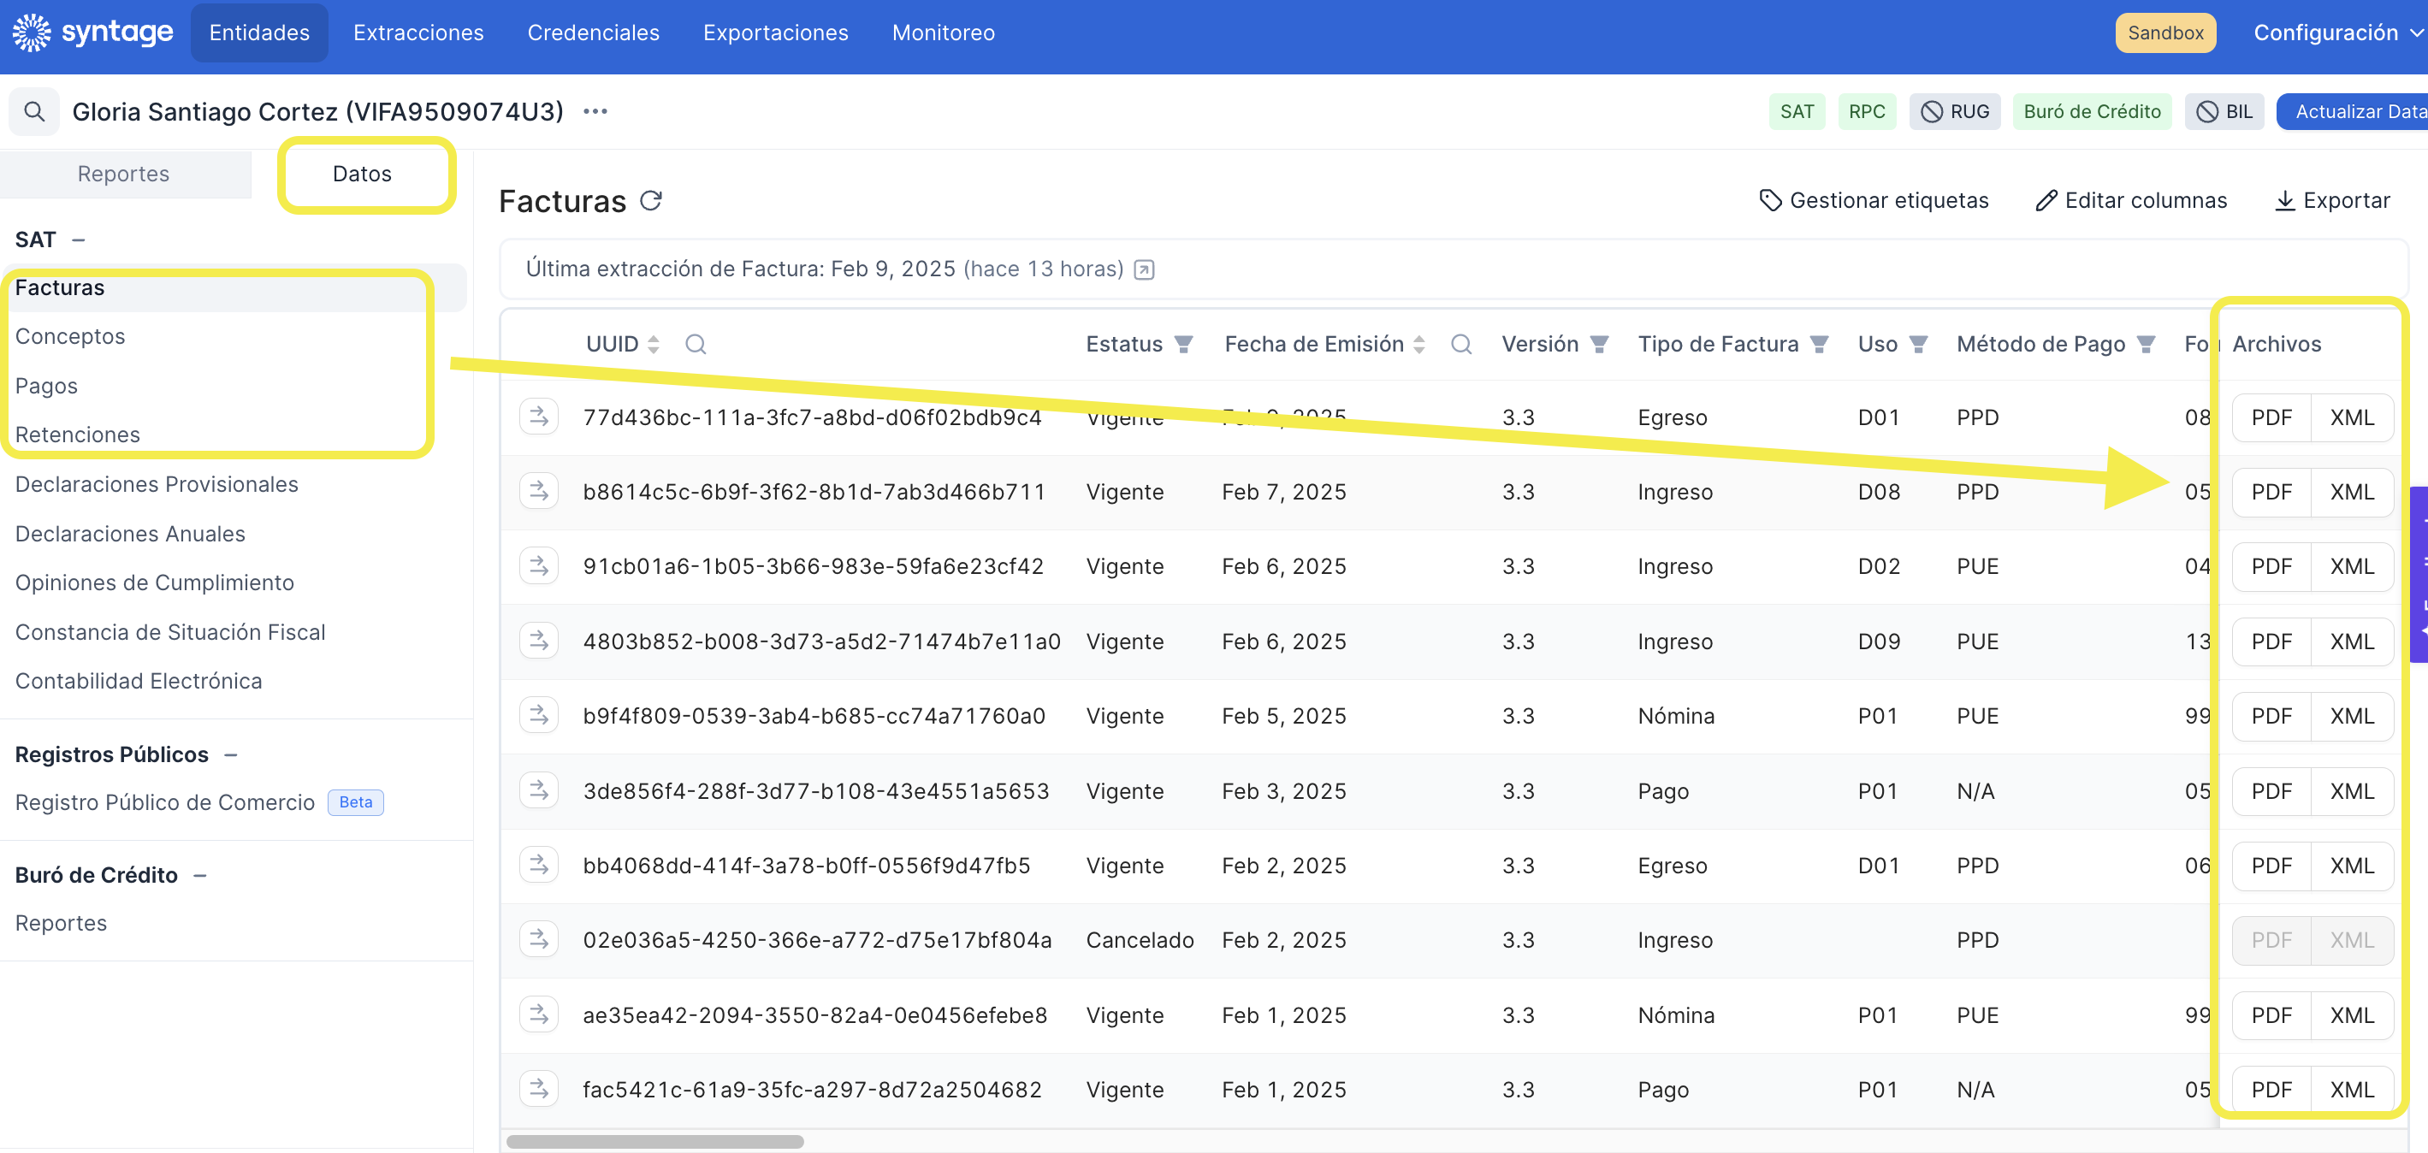Open Declaraciones Provisionales
Screen dimensions: 2428x1153
(157, 484)
